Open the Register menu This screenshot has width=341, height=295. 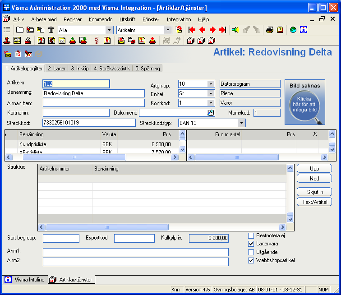click(x=73, y=19)
